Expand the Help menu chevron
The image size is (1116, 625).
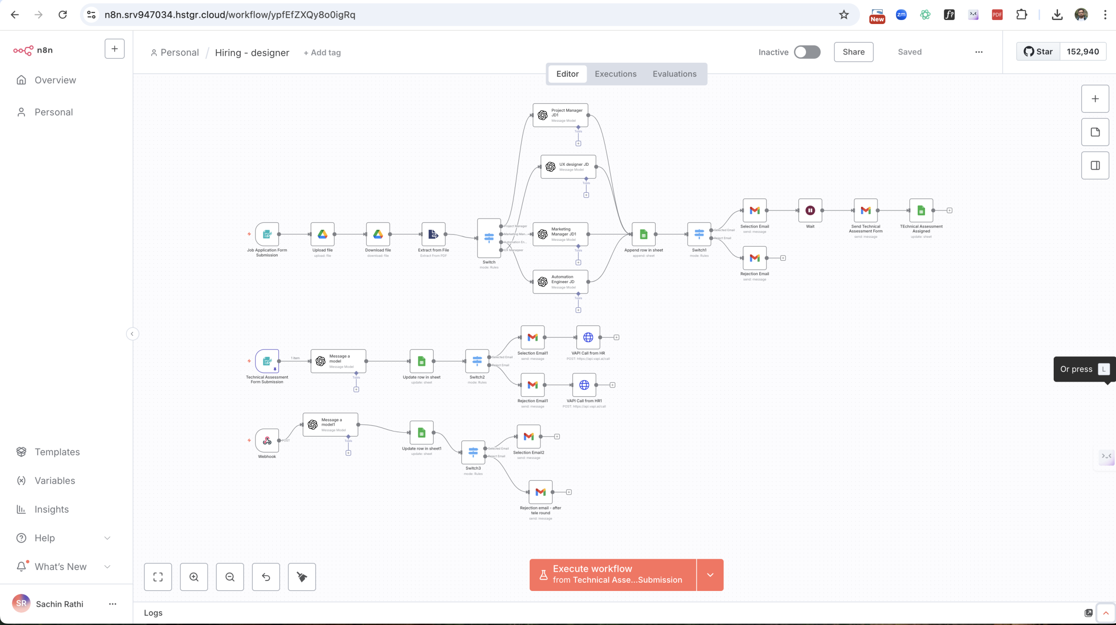coord(107,538)
